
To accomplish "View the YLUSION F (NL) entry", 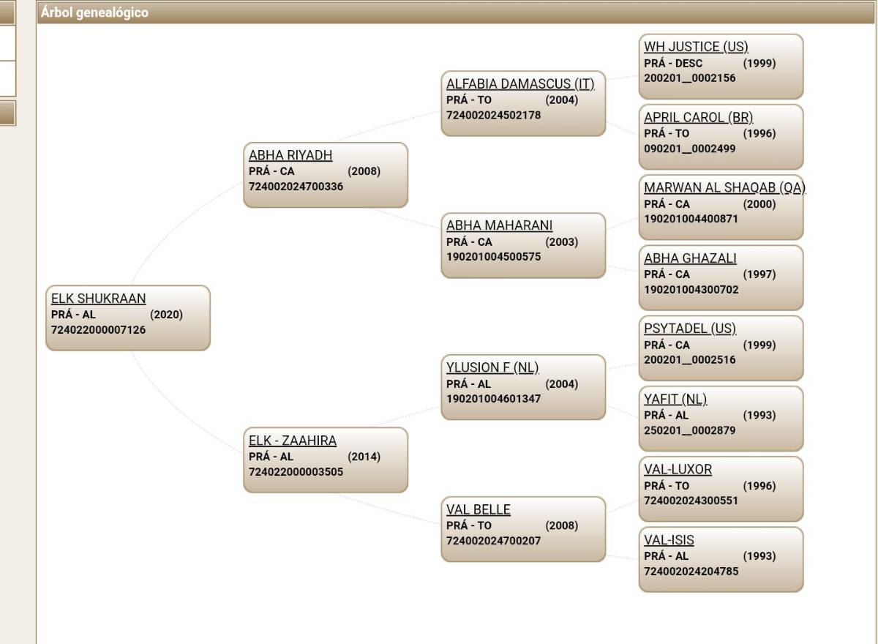I will click(492, 367).
